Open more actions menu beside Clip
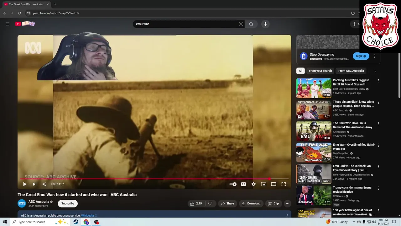 288,203
